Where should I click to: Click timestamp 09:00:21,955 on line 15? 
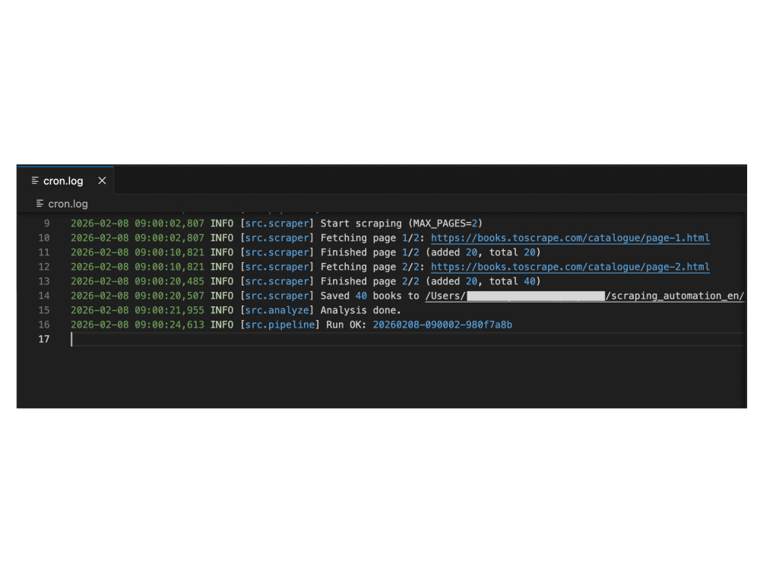click(169, 310)
